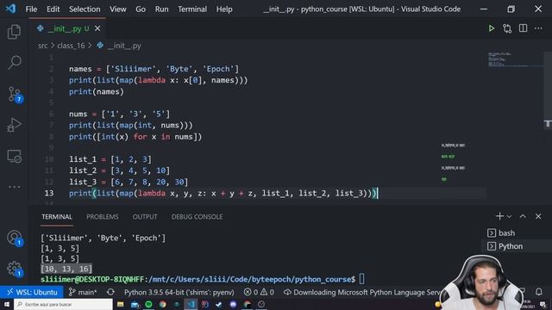Open the Run menu
Image resolution: width=552 pixels, height=310 pixels.
161,9
